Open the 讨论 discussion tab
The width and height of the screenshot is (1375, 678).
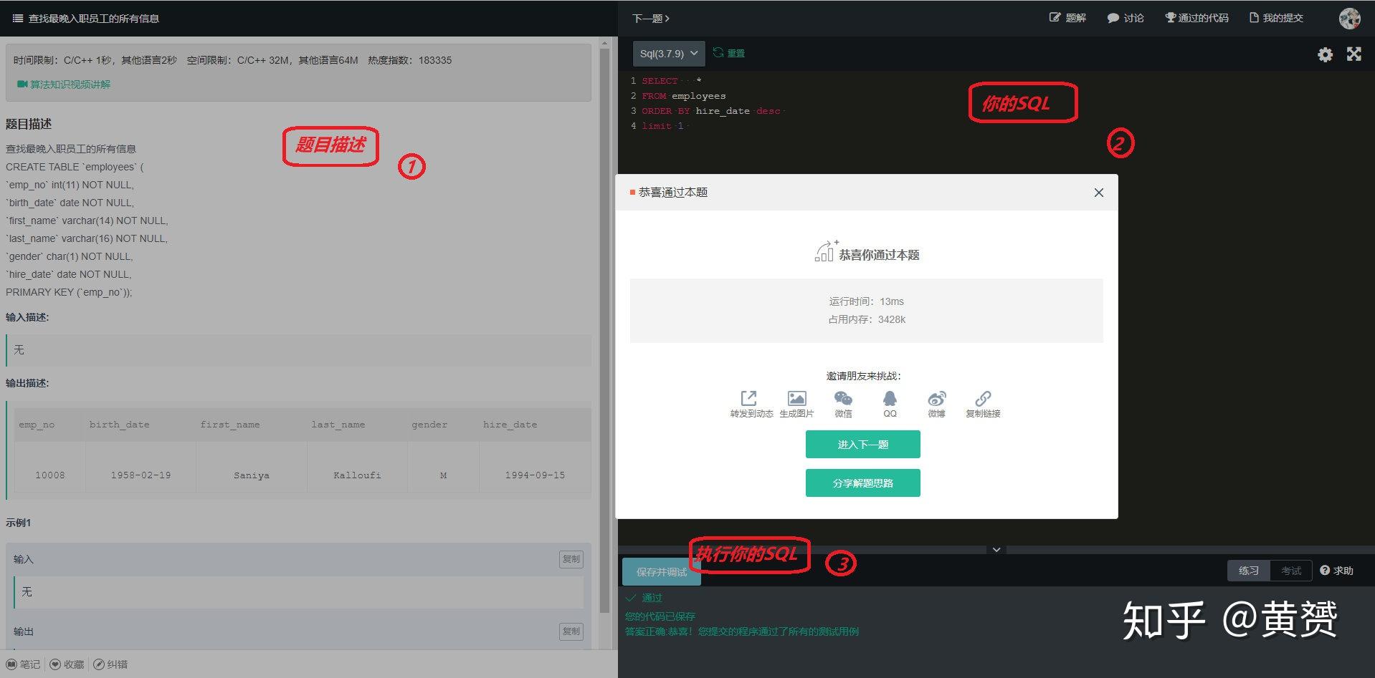click(x=1126, y=18)
